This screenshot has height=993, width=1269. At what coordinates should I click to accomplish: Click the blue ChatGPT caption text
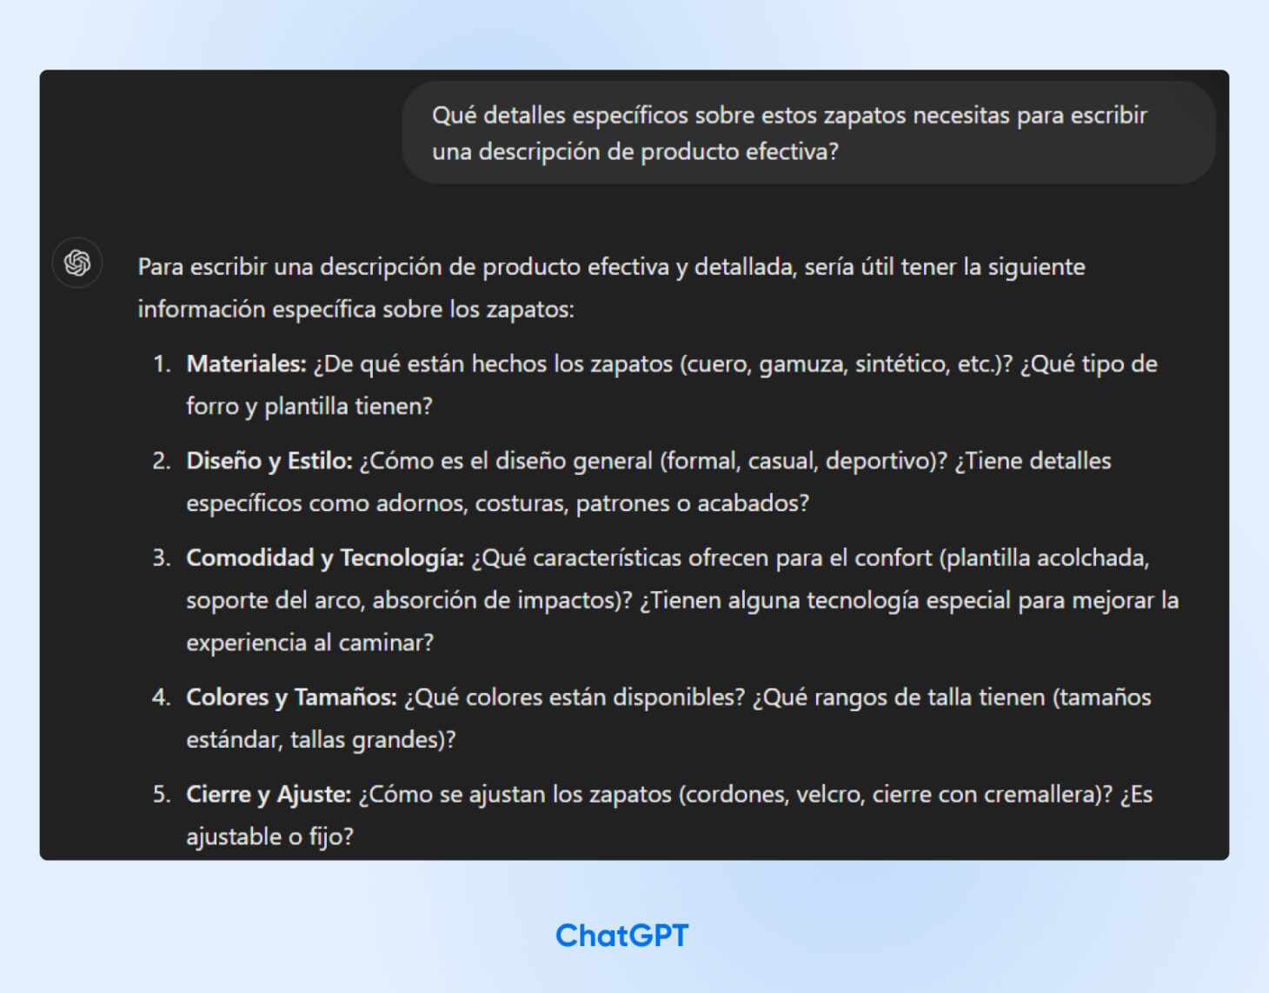pos(621,936)
